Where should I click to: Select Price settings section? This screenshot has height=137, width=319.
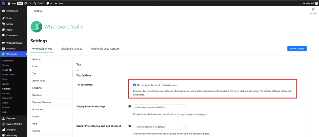51,66
